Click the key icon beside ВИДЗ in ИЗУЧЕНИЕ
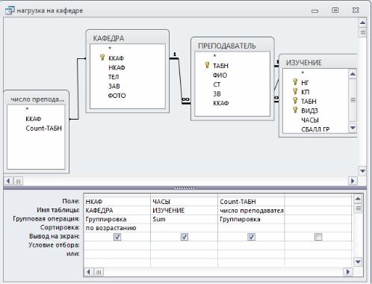Viewport: 372px width, 284px height. [295, 110]
